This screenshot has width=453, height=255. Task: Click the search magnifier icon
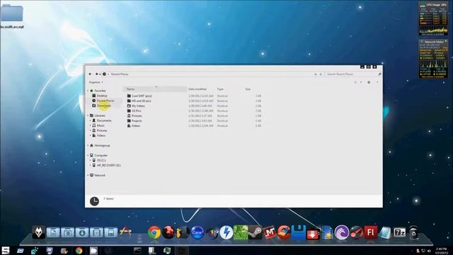(x=379, y=74)
